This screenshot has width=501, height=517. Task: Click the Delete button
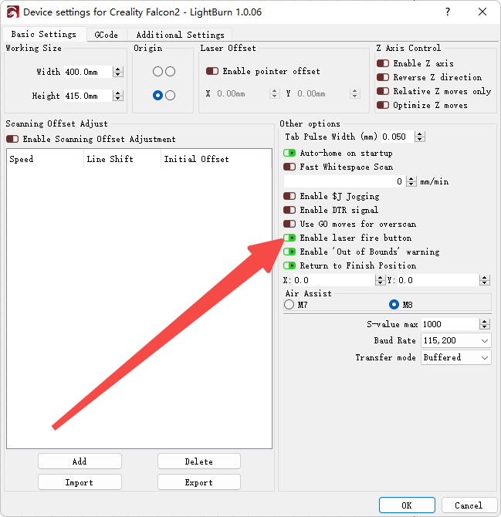[199, 461]
